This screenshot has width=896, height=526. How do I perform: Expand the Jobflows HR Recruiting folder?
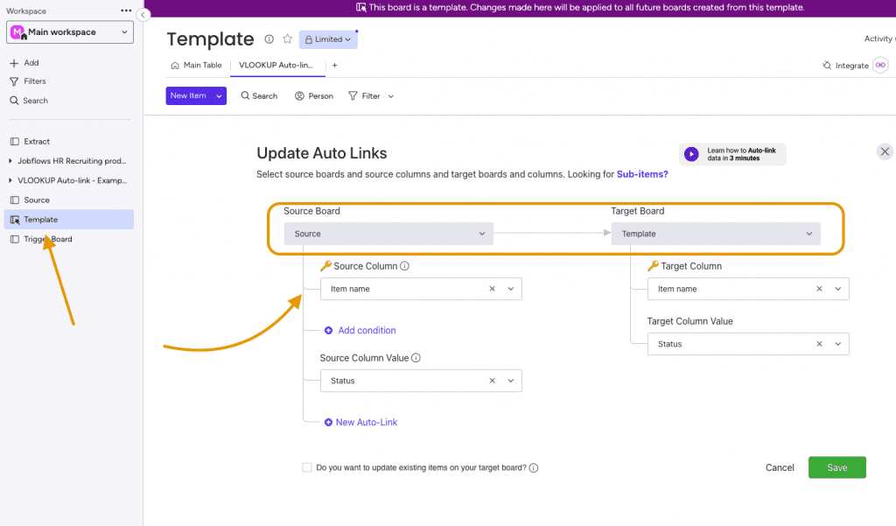pyautogui.click(x=10, y=161)
